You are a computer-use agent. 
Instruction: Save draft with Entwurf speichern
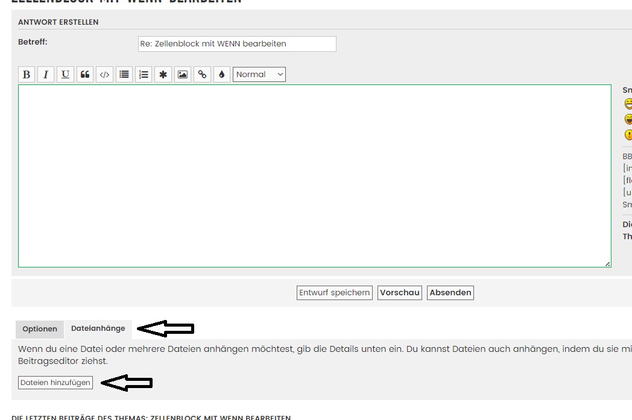(335, 293)
